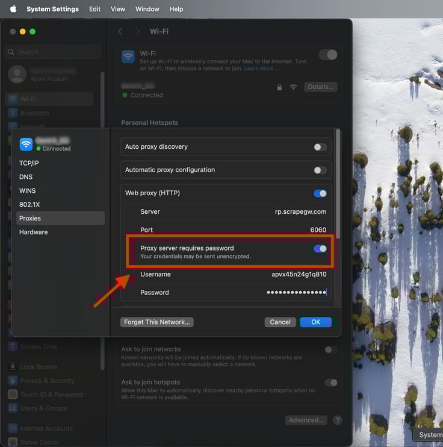443x447 pixels.
Task: Click the Wi-Fi signal strength icon
Action: (x=293, y=87)
